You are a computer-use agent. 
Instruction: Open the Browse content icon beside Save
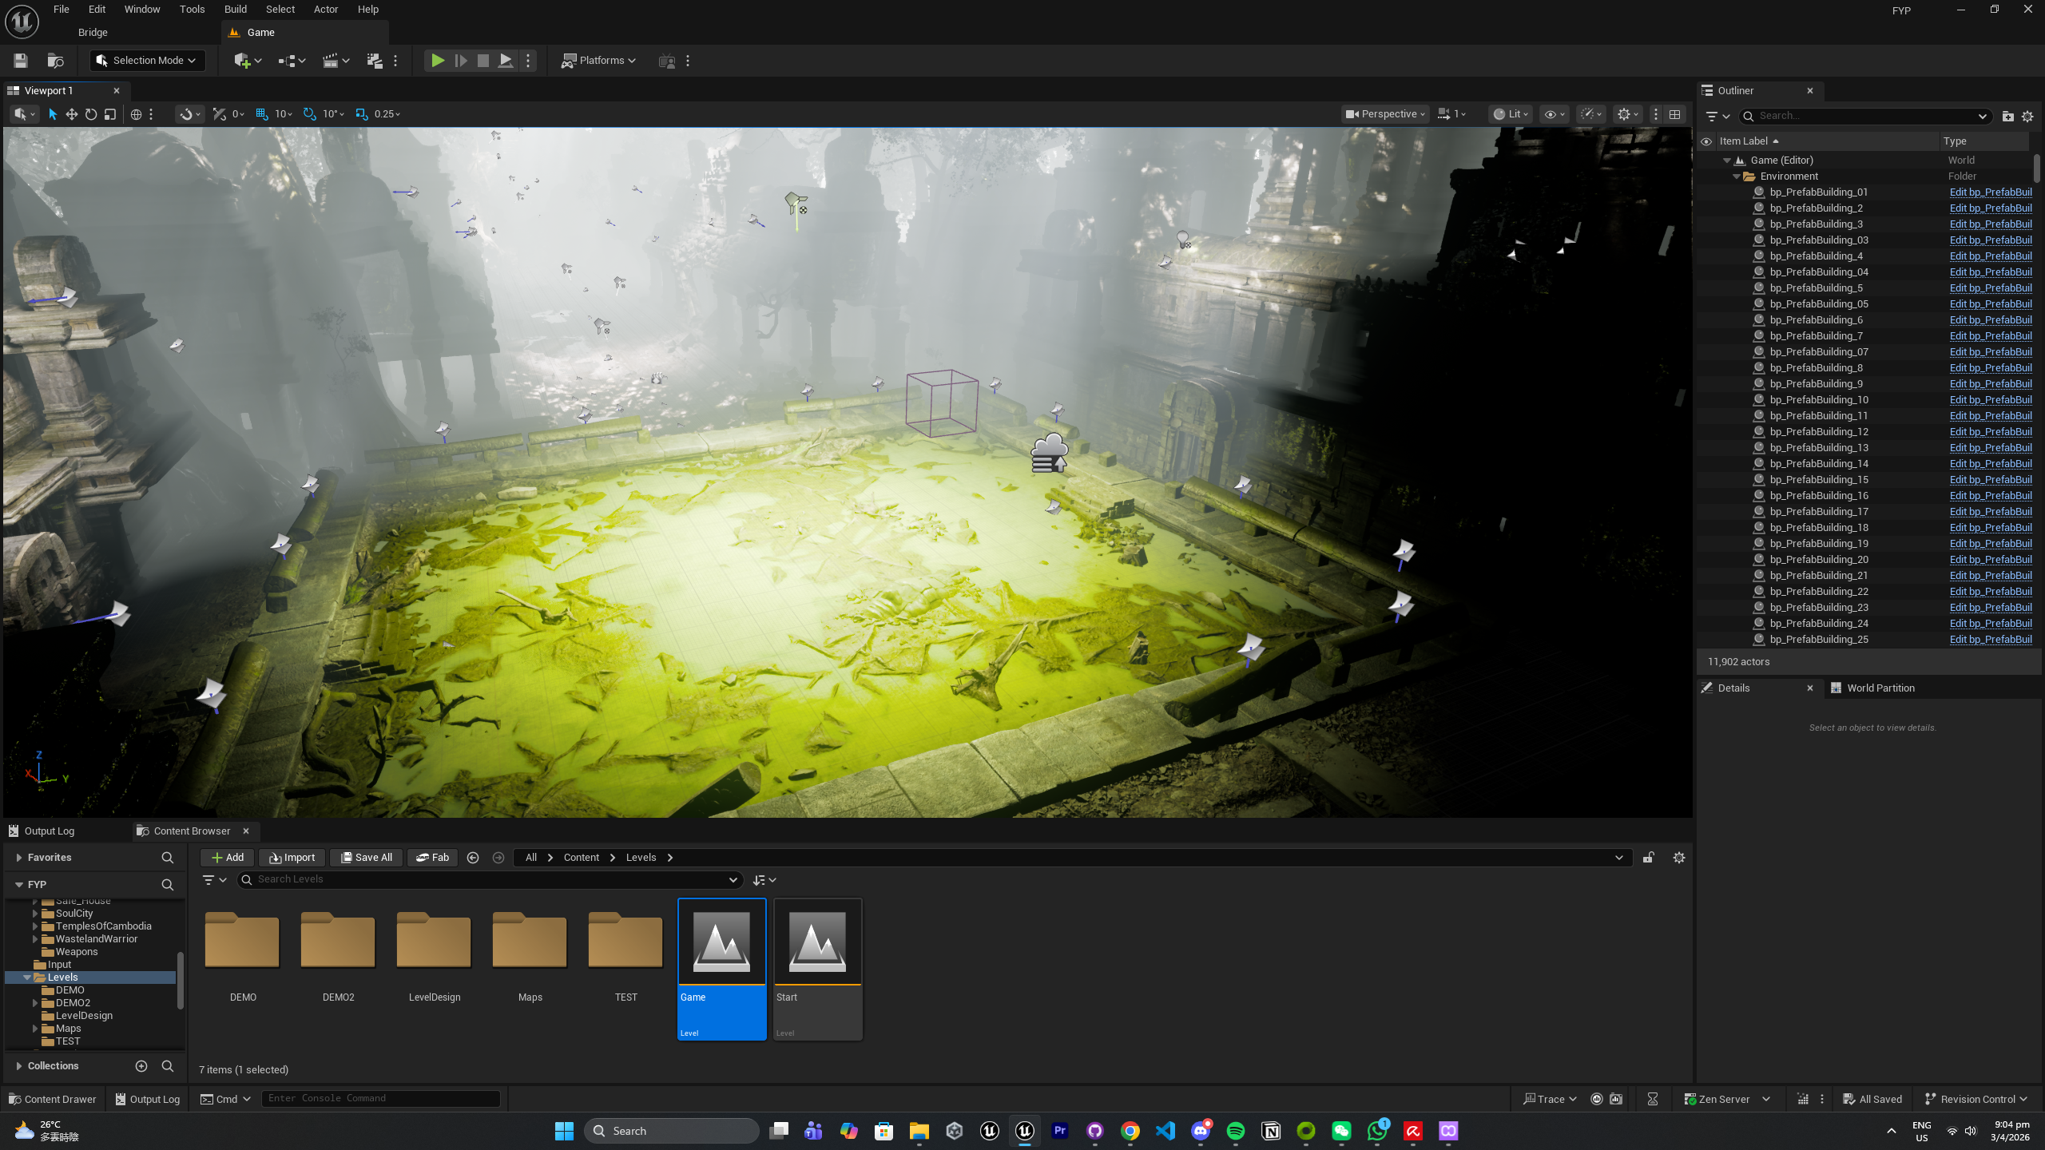pos(55,61)
